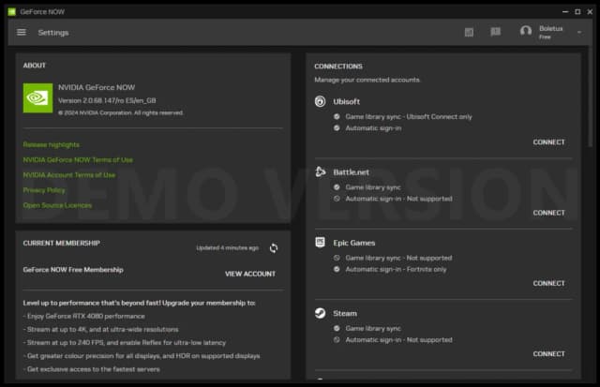Image resolution: width=600 pixels, height=387 pixels.
Task: Connect the Battle.net account
Action: pos(548,213)
